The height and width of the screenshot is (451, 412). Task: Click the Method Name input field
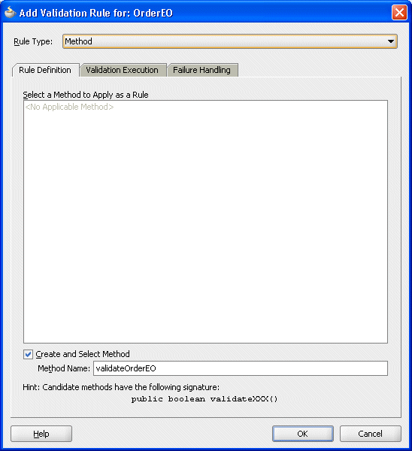241,368
